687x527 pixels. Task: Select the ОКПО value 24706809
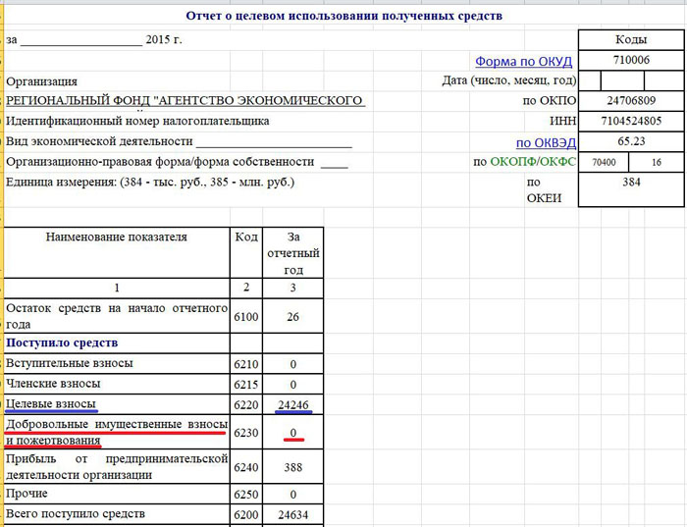631,101
